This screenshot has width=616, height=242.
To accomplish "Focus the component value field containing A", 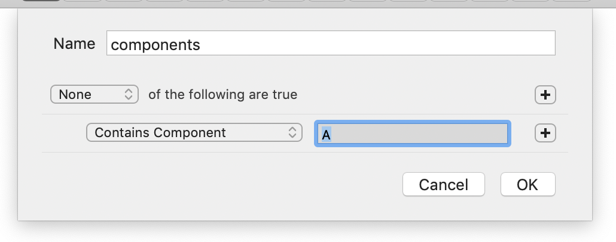I will click(x=412, y=134).
